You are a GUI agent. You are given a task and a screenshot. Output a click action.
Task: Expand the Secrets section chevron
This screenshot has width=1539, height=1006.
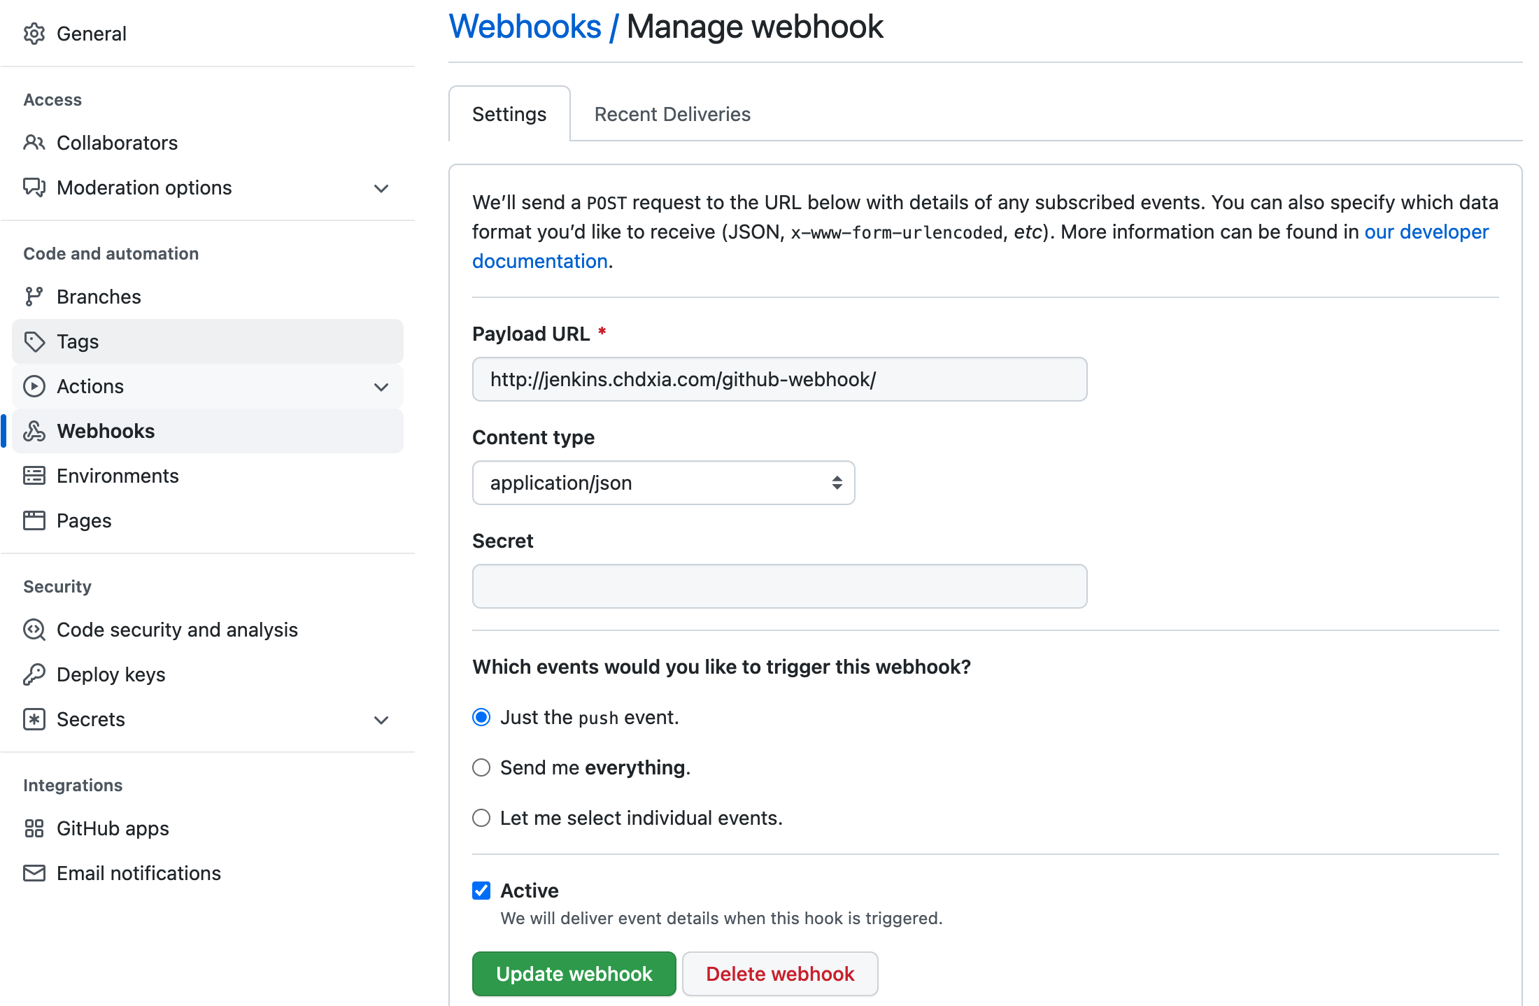pyautogui.click(x=381, y=720)
